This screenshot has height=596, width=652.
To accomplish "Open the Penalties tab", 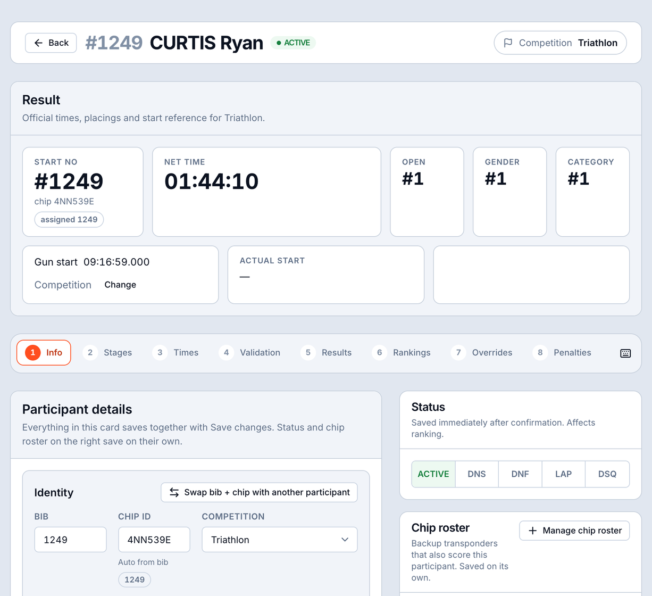I will 562,353.
